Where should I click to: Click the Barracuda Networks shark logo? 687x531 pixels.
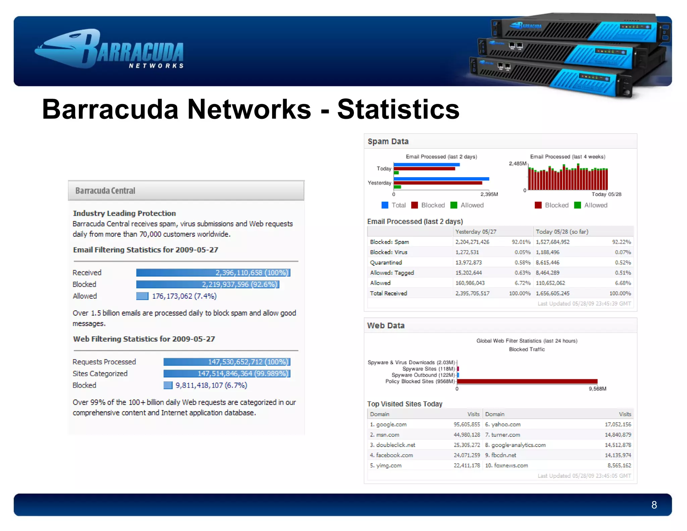[x=109, y=49]
